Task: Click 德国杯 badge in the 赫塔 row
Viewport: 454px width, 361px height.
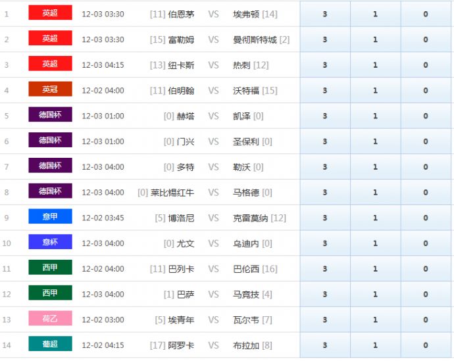Action: tap(50, 115)
